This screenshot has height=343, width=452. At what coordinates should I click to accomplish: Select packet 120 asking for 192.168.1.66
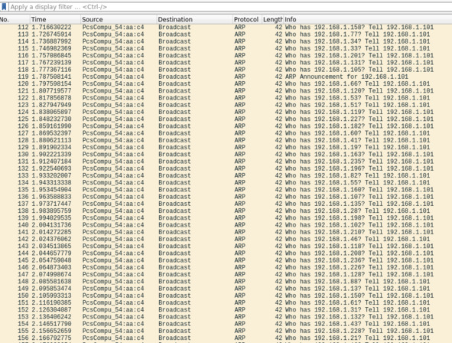226,83
